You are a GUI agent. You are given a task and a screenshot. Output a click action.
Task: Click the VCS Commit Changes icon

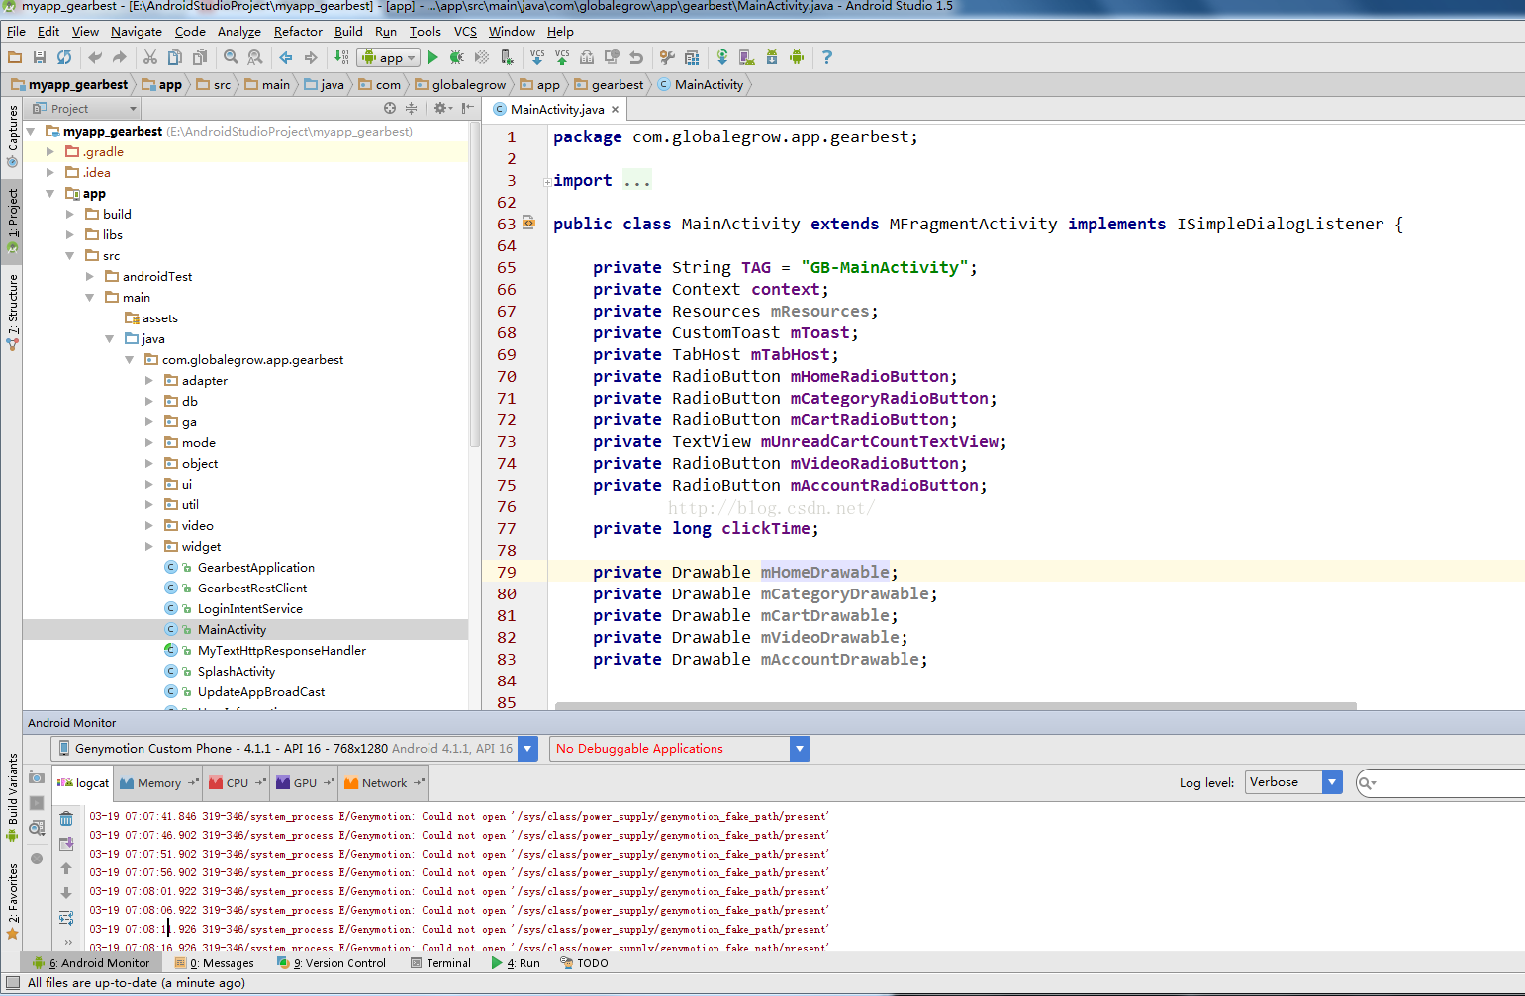tap(562, 57)
